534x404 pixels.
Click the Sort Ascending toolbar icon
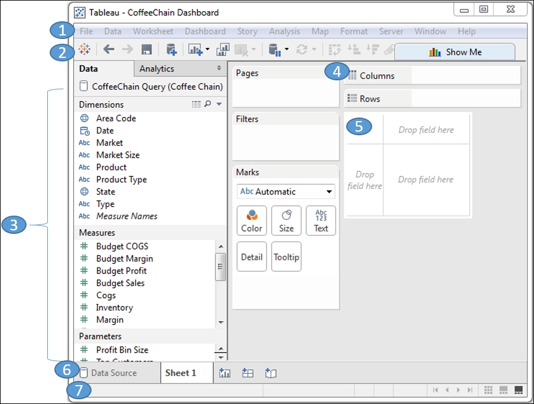coord(354,50)
